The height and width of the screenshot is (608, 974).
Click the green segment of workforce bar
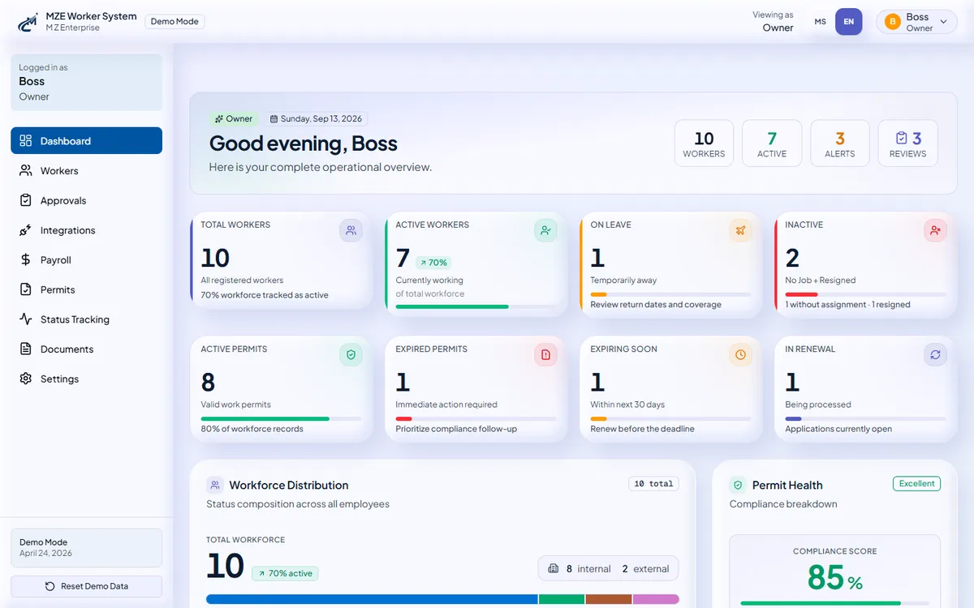[x=562, y=599]
